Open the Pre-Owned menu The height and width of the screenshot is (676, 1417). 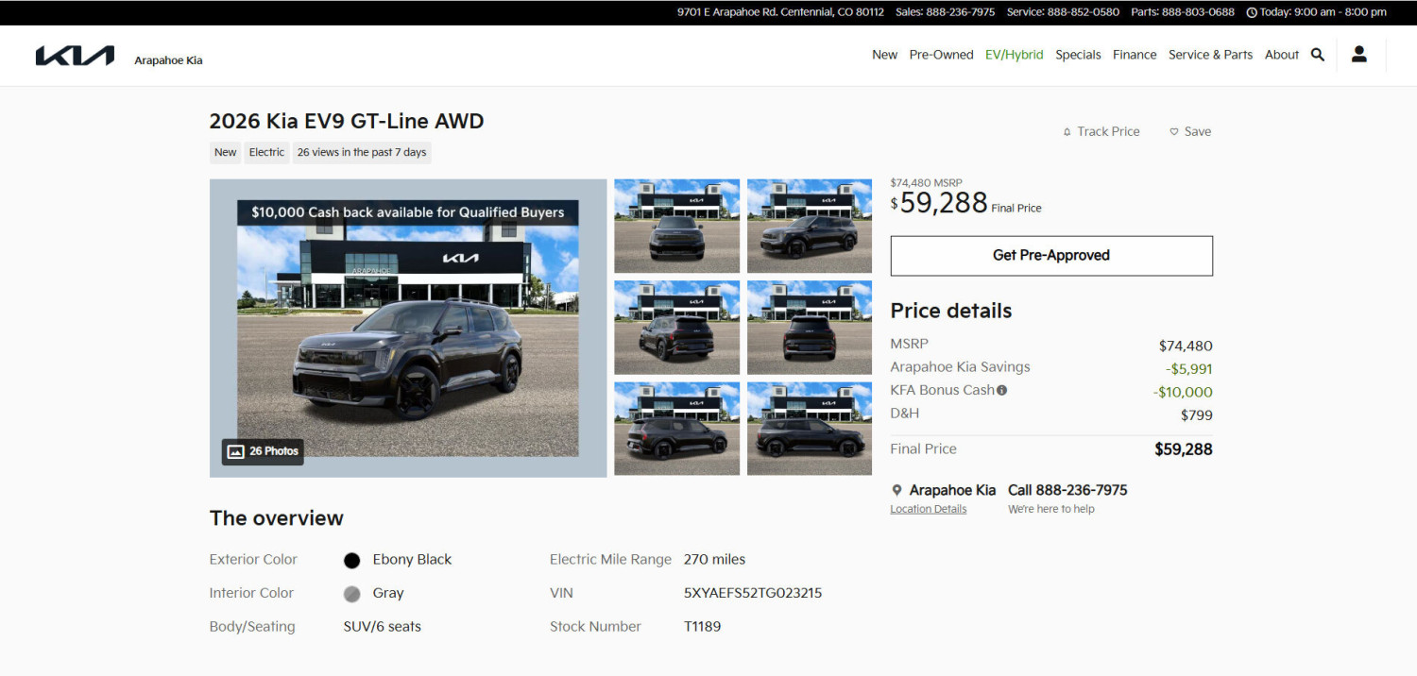(941, 55)
